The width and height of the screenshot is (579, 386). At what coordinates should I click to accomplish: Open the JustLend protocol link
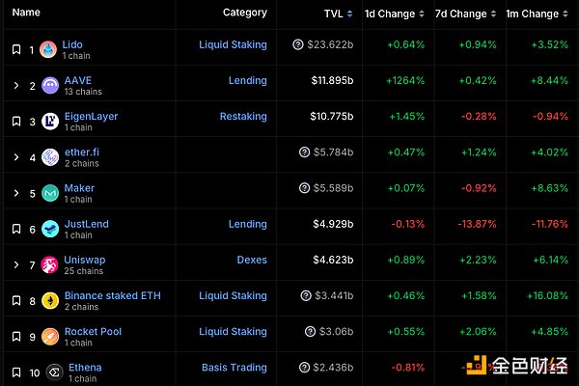click(x=86, y=224)
